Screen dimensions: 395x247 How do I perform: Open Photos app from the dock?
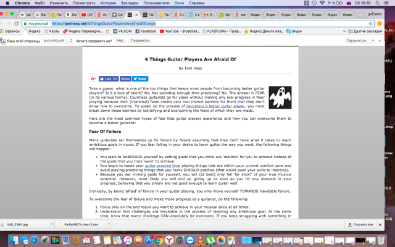pyautogui.click(x=221, y=240)
